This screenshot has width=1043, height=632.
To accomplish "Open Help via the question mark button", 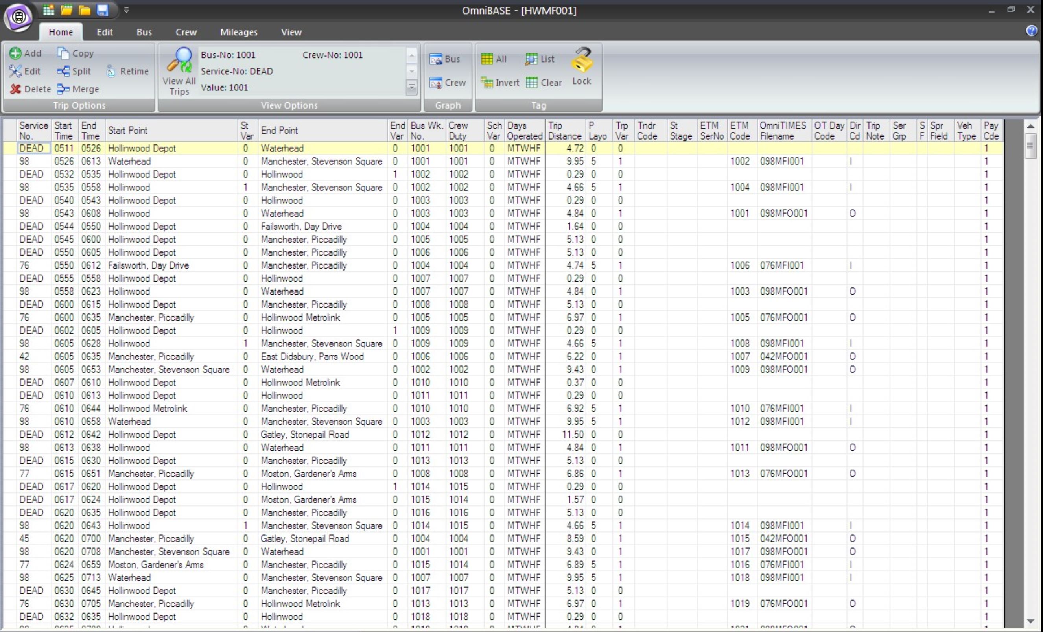I will click(1032, 30).
